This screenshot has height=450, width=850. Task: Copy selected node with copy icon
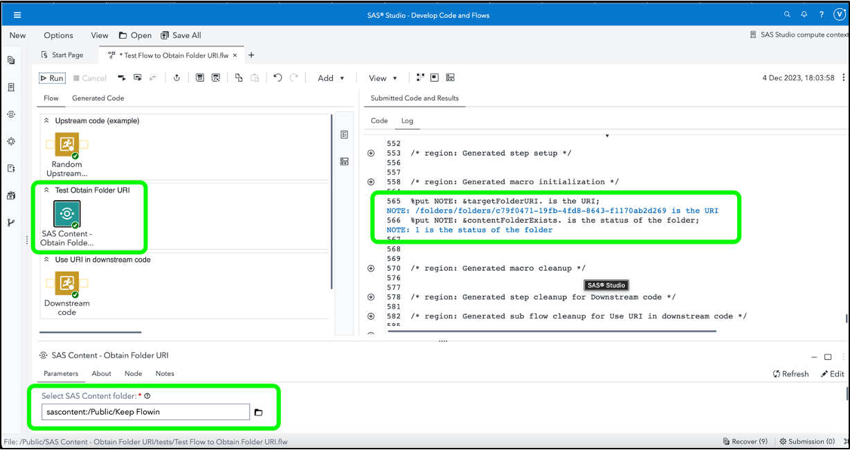pyautogui.click(x=239, y=78)
